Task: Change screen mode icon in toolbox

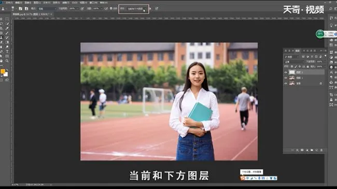Action: (7, 80)
